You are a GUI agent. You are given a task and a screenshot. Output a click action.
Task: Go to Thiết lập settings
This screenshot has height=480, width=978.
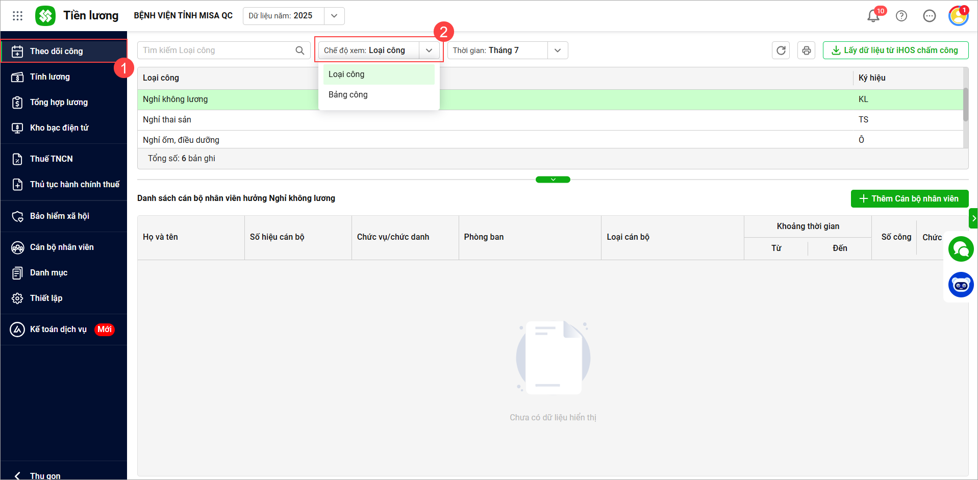pos(64,298)
